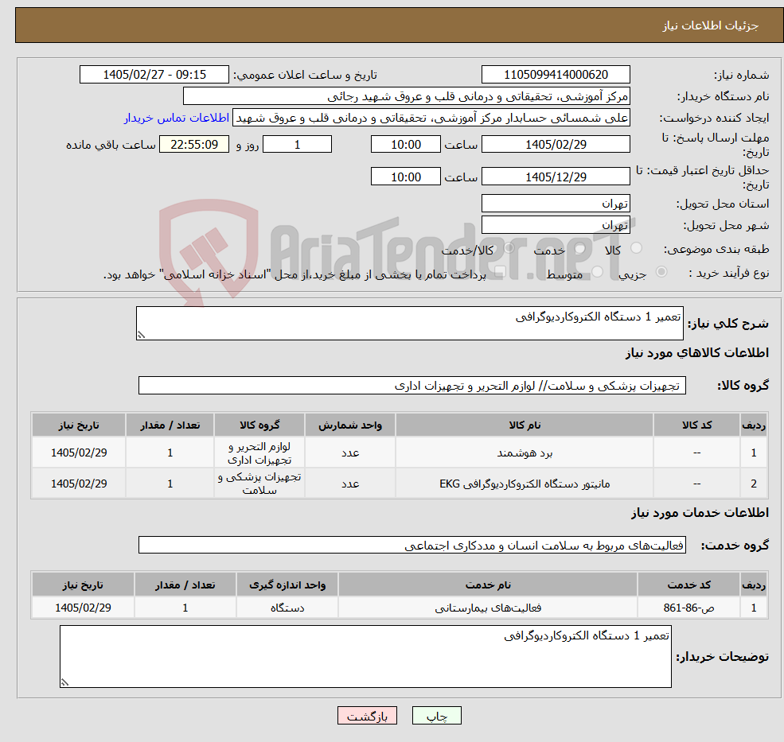Click the remaining days field showing 1
The image size is (784, 742).
(x=297, y=145)
